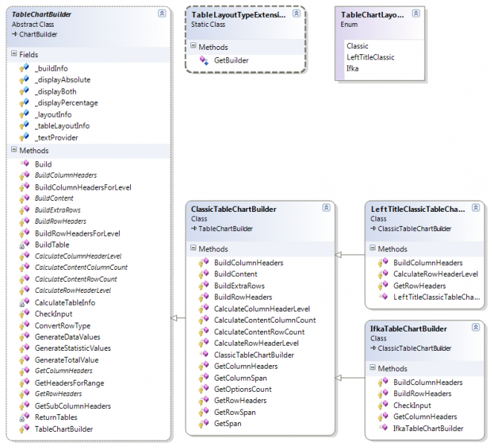490x446 pixels.
Task: Select the GenerateStatisticValues method
Action: click(x=73, y=349)
